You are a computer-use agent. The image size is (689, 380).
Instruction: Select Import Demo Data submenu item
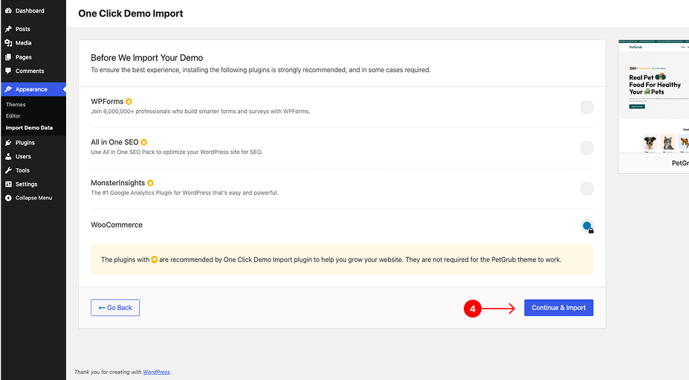(x=29, y=128)
